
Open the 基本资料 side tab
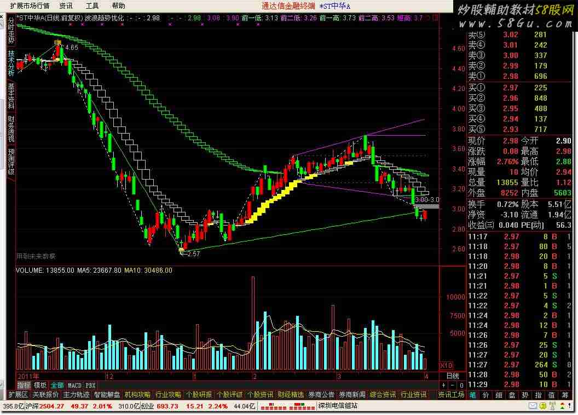tap(11, 96)
